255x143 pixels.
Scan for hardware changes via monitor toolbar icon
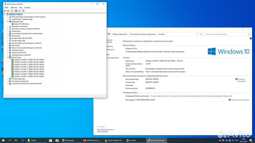pyautogui.click(x=23, y=11)
